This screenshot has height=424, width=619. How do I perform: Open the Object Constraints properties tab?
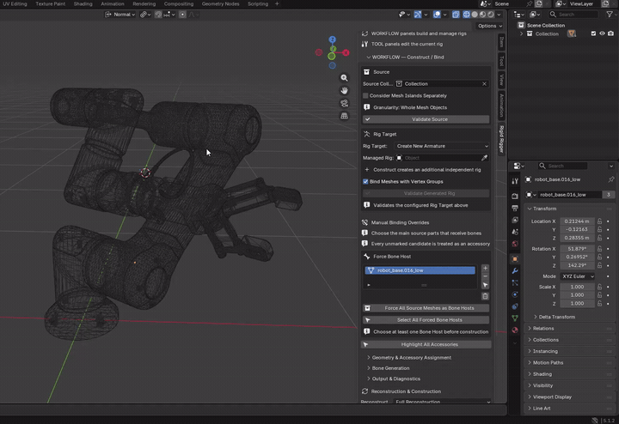click(515, 306)
